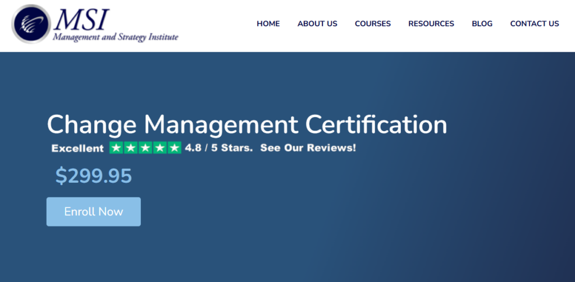
Task: Click the green five-star rating graphic
Action: [x=145, y=148]
